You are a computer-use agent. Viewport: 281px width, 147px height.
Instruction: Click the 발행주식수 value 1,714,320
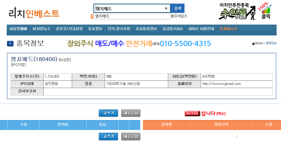pos(52,77)
